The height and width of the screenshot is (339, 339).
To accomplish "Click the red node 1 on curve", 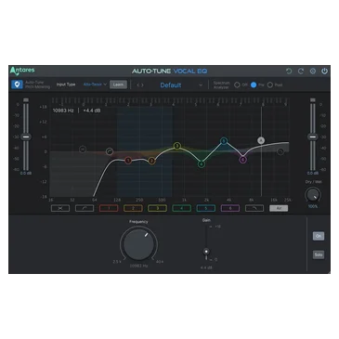I will click(128, 161).
